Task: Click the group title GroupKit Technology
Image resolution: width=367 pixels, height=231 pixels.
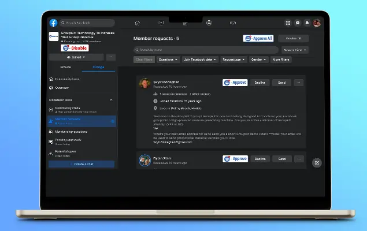Action: (x=88, y=35)
